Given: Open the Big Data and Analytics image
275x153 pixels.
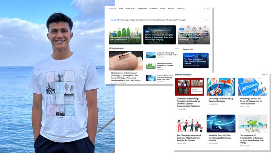Looking at the screenshot, I should (x=221, y=87).
